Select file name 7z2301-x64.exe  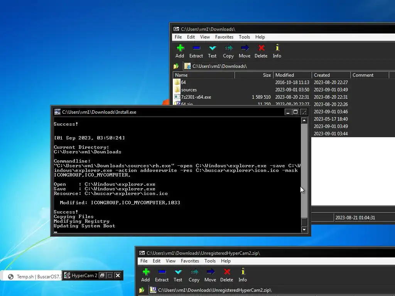[x=196, y=97]
